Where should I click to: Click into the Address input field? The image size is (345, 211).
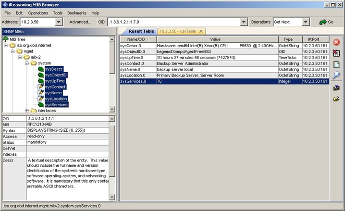(37, 22)
